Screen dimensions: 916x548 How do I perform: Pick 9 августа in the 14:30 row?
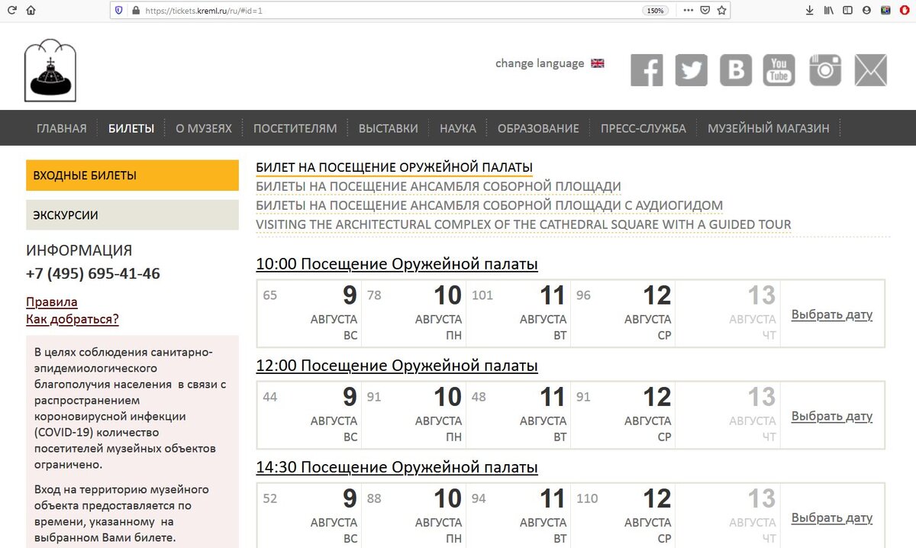coord(310,516)
